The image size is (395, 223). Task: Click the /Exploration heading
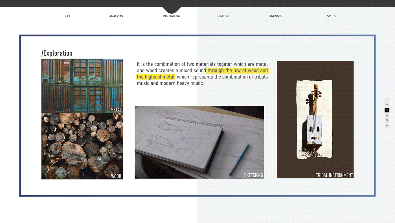[57, 53]
